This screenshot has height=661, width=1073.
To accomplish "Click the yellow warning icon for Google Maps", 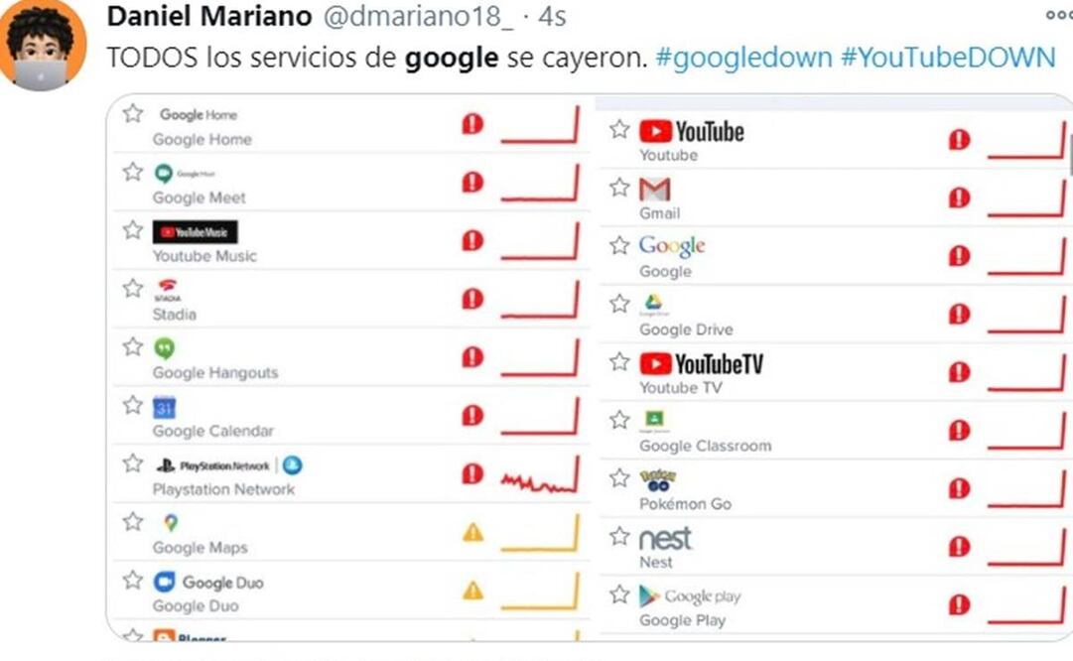I will tap(472, 533).
